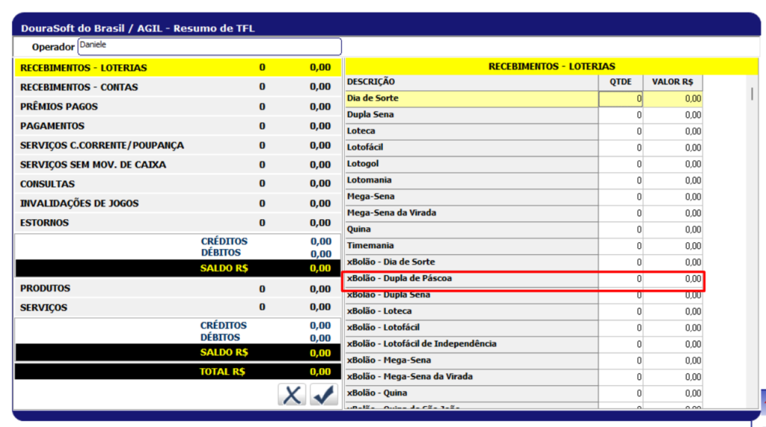
Task: Click QTDE cell for xBolão - Dupla de Páscoa
Action: [620, 279]
